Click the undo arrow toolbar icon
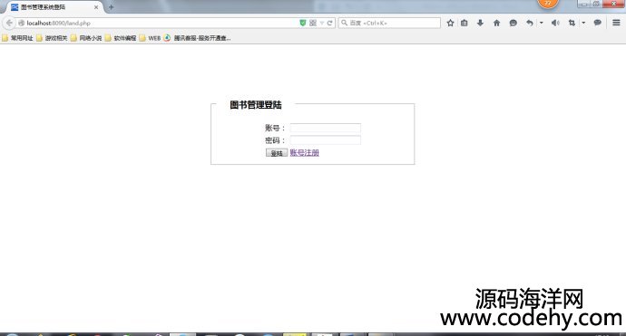The width and height of the screenshot is (626, 336). coord(530,24)
